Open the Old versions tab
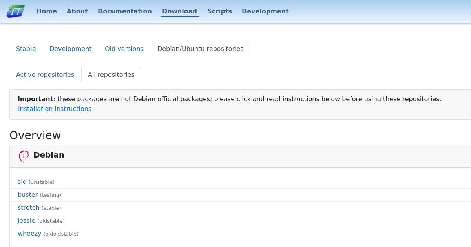The height and width of the screenshot is (247, 471). point(124,49)
